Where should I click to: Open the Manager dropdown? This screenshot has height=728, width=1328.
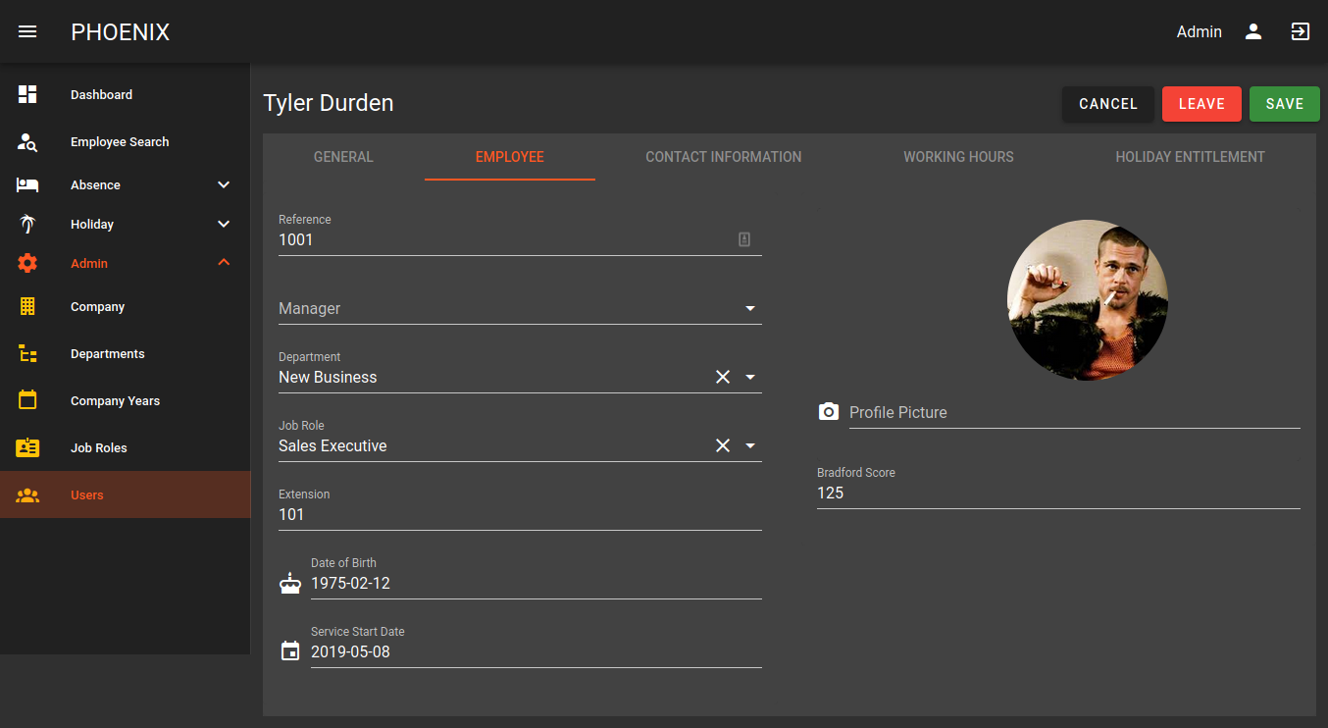pyautogui.click(x=520, y=308)
